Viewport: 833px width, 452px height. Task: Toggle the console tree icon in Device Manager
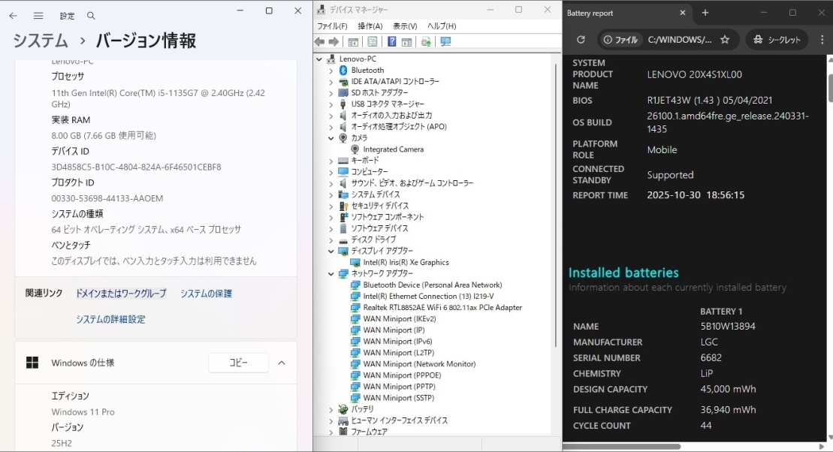pos(352,41)
